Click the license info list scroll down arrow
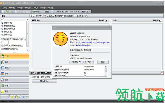165x103 pixels. pos(106,75)
